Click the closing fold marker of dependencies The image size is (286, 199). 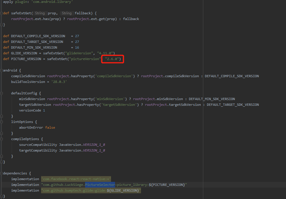pos(1,196)
